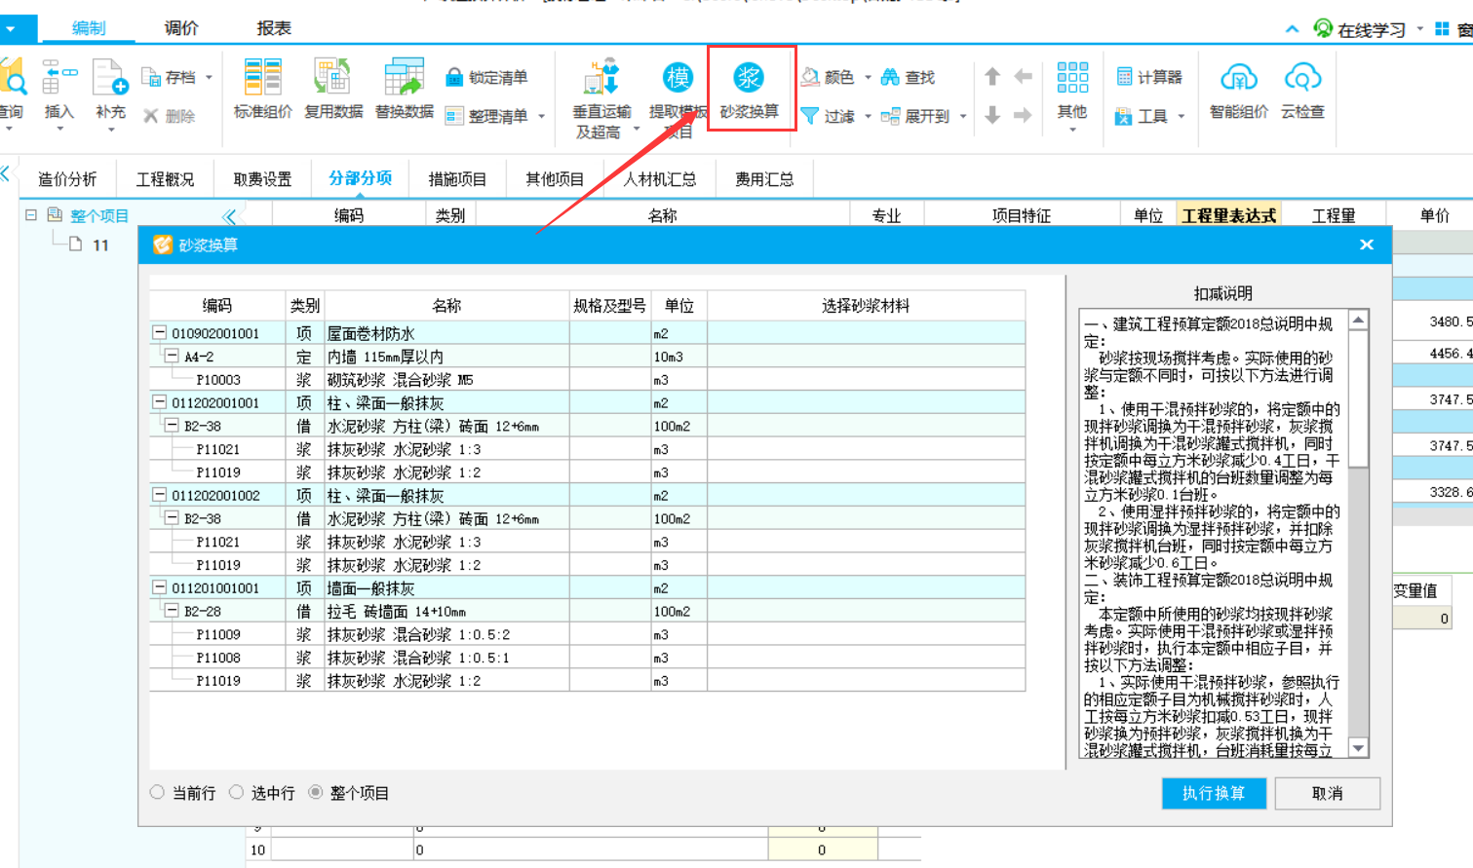Open the 费用汇总 tab
This screenshot has height=868, width=1473.
click(764, 179)
